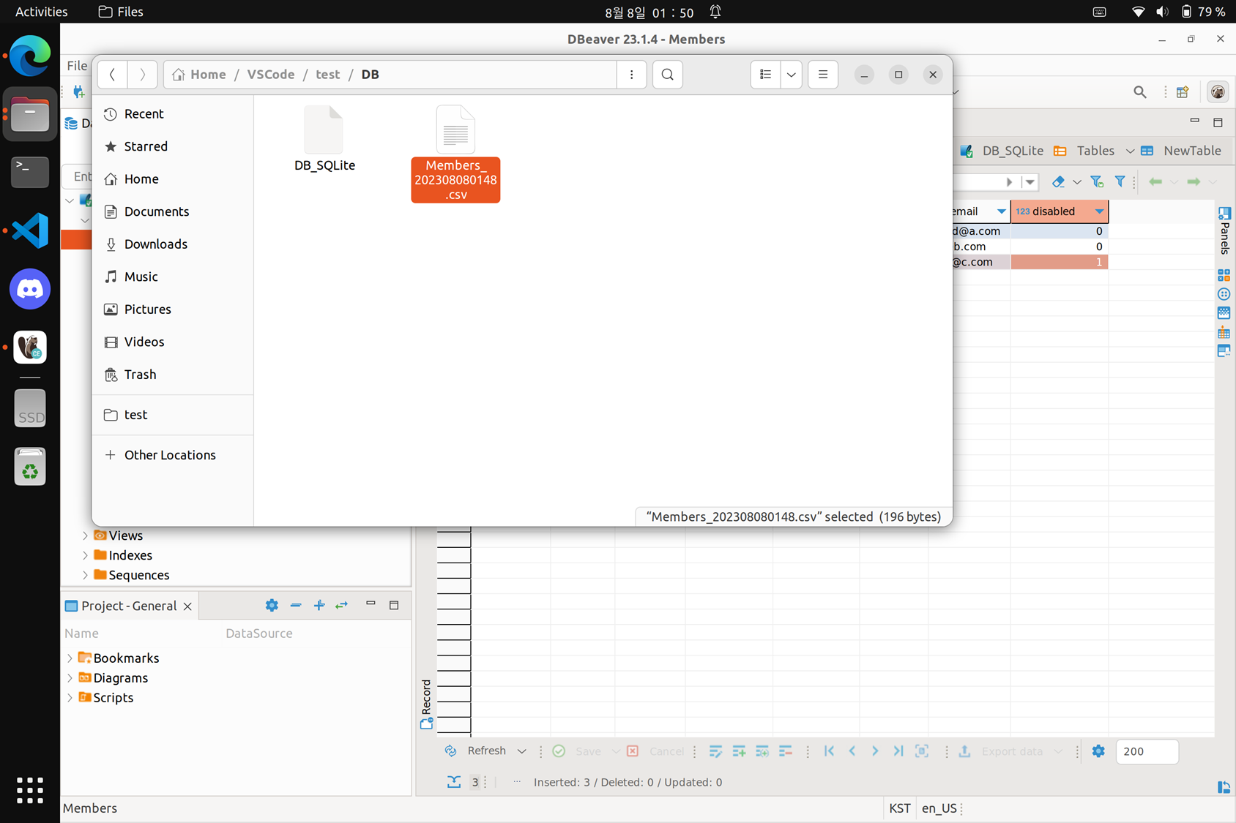
Task: Show the applications grid
Action: coord(30,790)
